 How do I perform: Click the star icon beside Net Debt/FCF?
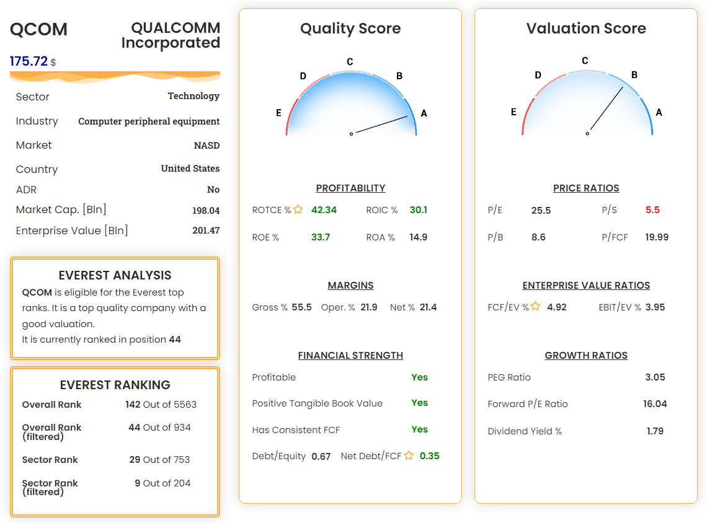[409, 455]
